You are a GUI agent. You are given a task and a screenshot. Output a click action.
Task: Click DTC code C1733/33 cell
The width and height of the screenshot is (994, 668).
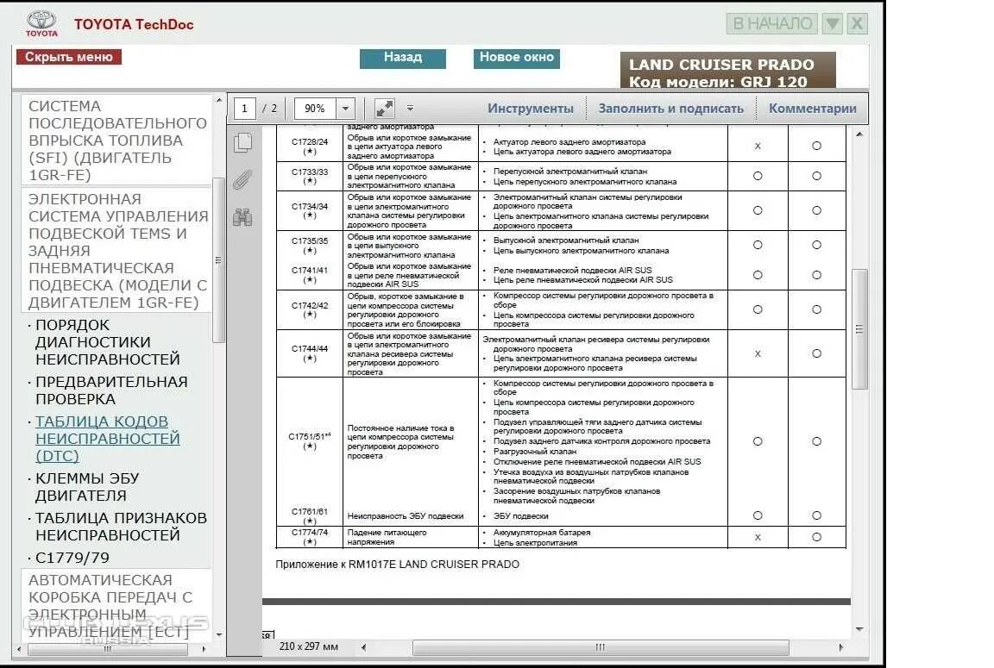click(310, 176)
